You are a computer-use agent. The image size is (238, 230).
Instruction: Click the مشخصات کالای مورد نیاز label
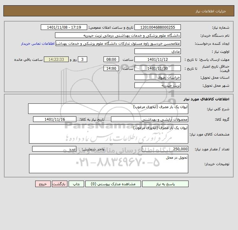pyautogui.click(x=210, y=134)
